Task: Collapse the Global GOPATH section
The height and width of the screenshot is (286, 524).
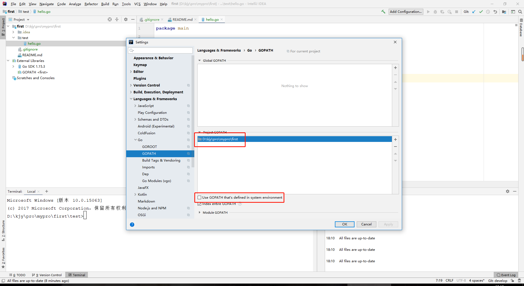Action: (200, 61)
